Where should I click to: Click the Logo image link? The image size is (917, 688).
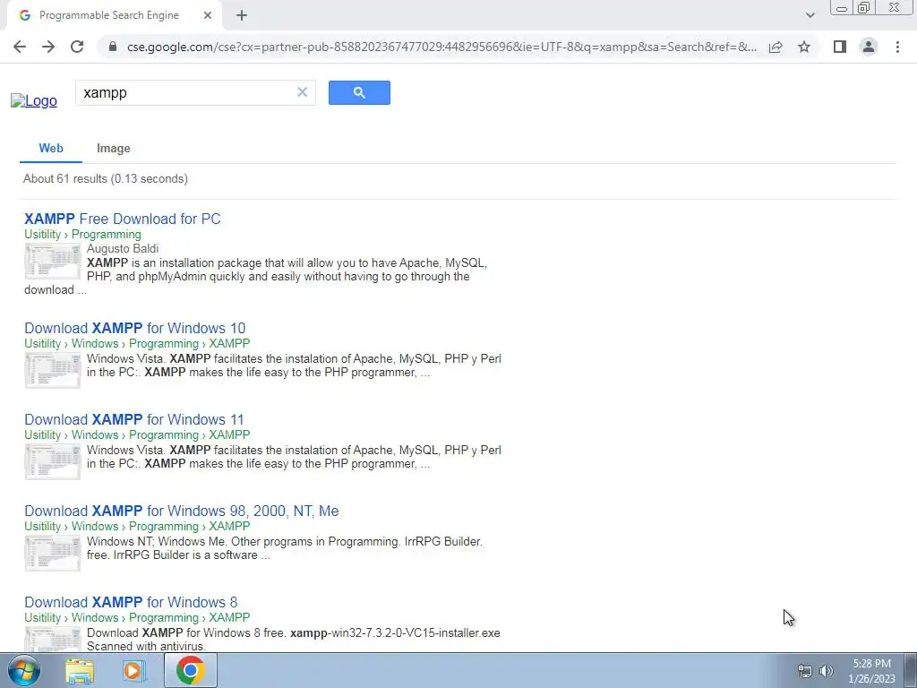pyautogui.click(x=34, y=100)
